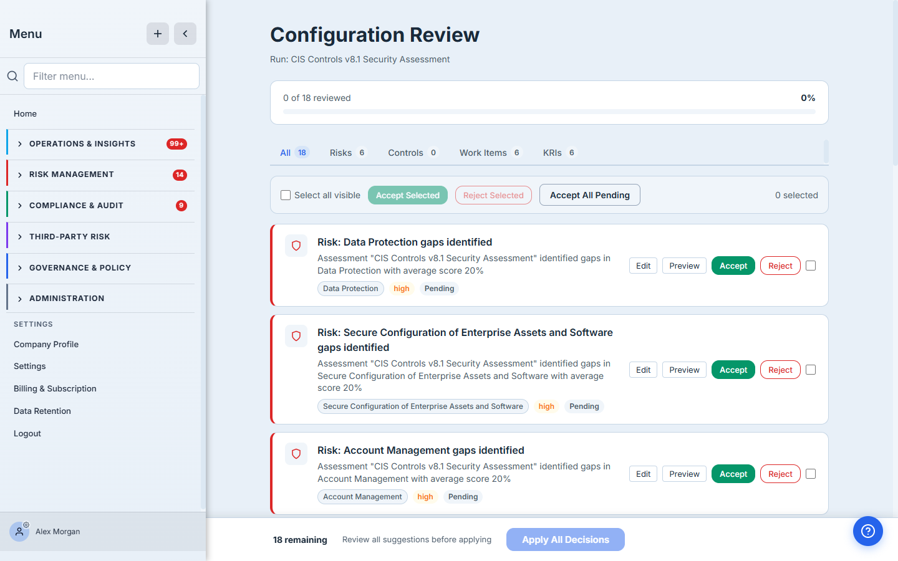Click the Pending status on Data Protection risk

coord(439,289)
